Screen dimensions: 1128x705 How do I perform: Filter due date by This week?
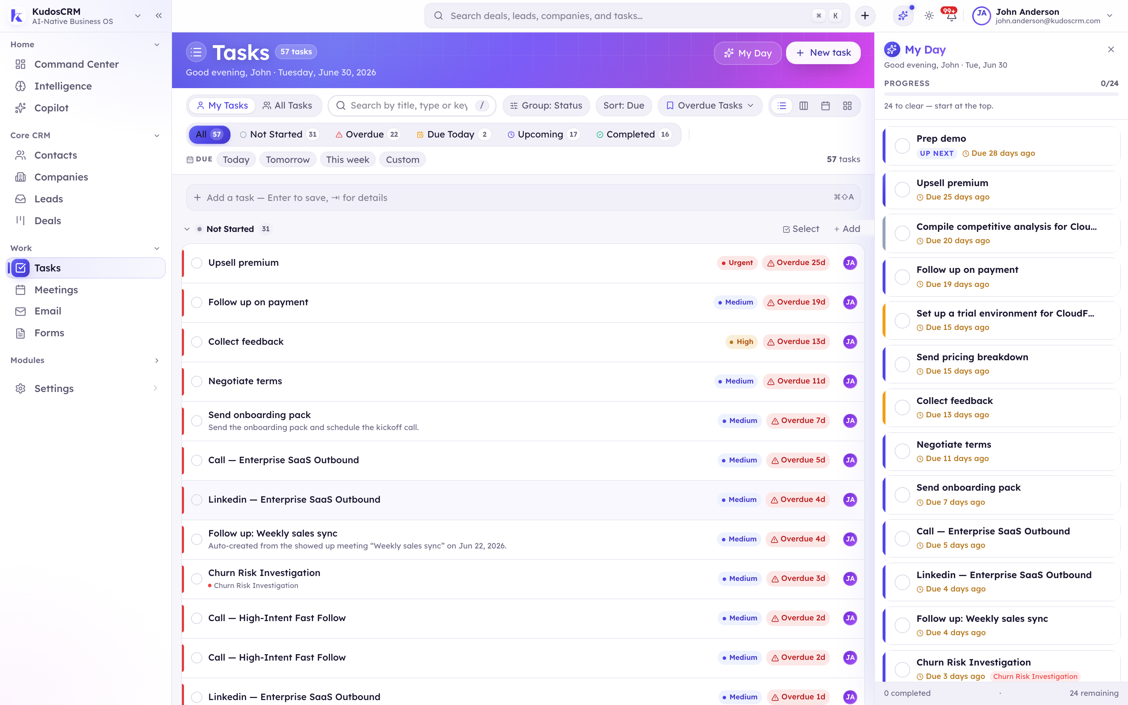tap(347, 160)
